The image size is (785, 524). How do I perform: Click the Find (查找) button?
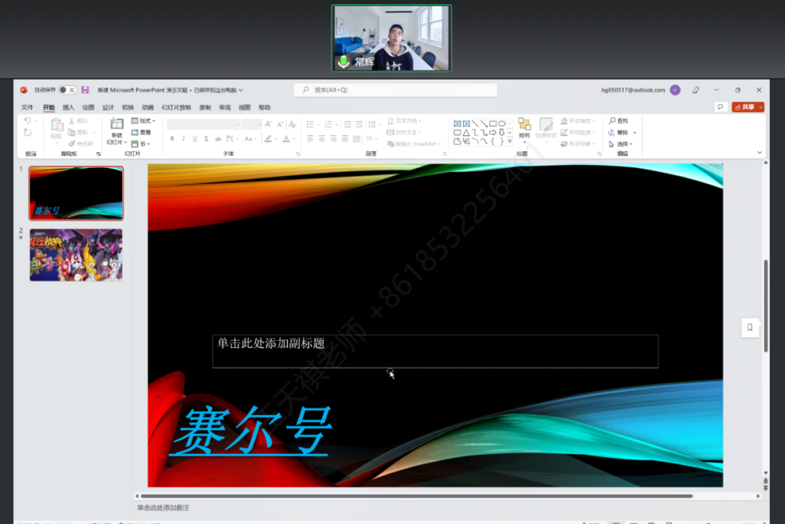[619, 121]
